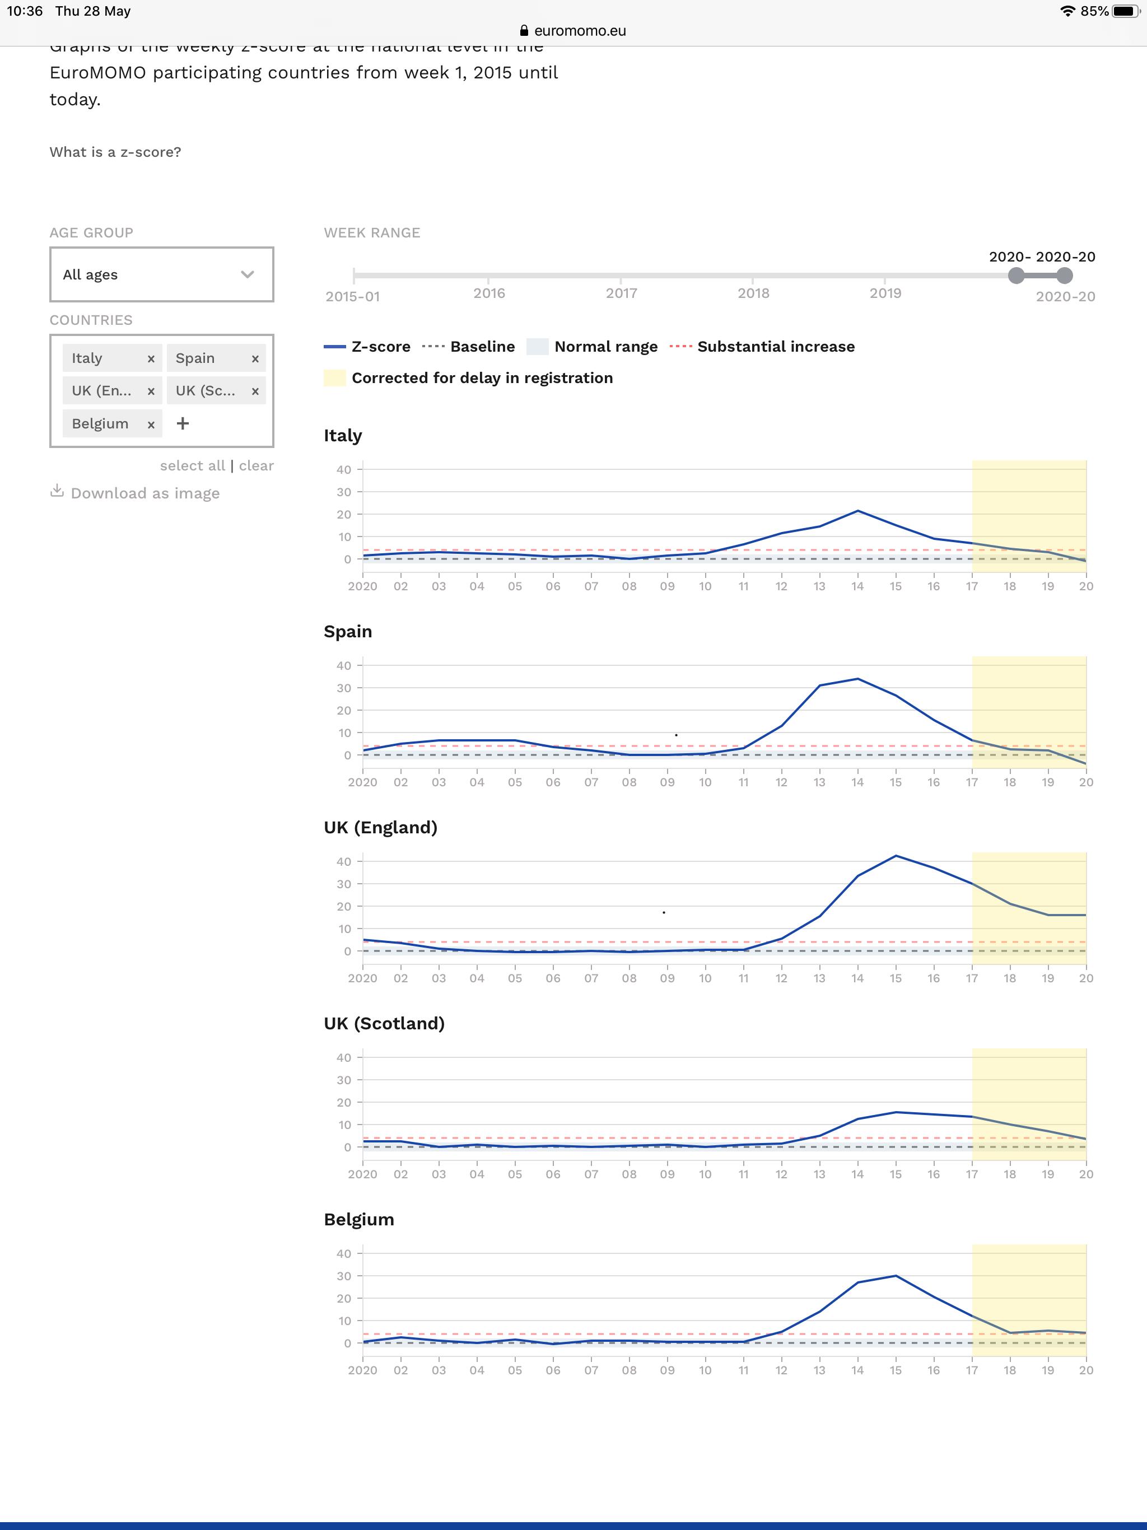Screen dimensions: 1147x1530
Task: Click the Download as image link
Action: point(145,493)
